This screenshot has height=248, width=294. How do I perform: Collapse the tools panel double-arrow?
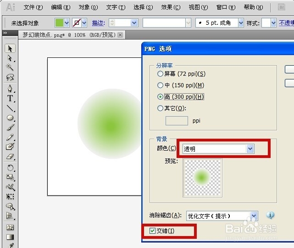click(6, 33)
